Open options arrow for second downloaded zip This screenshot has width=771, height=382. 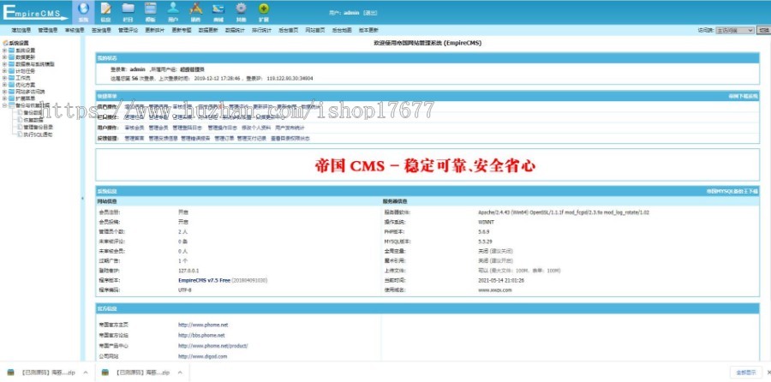point(180,373)
